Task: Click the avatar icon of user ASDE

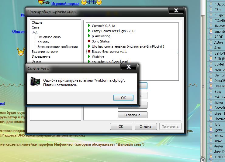Action: (x=210, y=37)
